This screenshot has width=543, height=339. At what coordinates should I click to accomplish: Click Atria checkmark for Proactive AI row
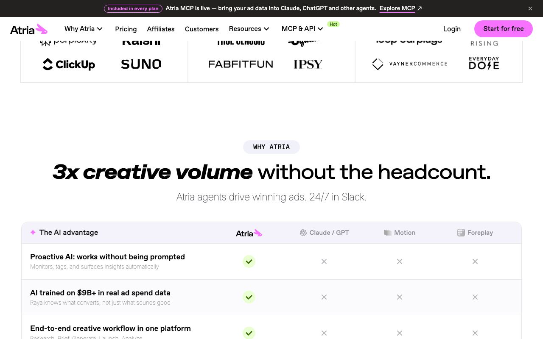click(x=249, y=261)
